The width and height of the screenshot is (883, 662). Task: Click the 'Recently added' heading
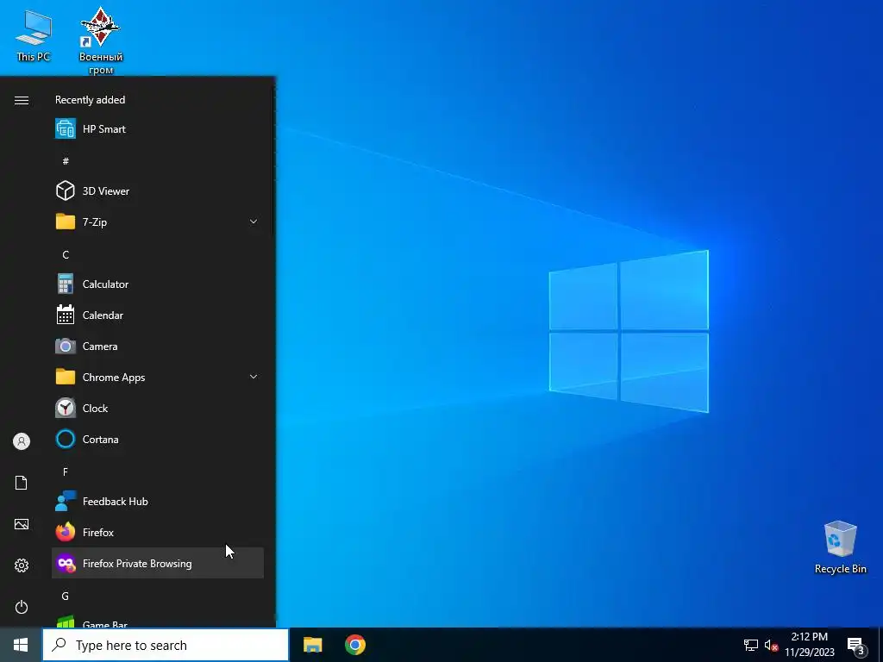(x=90, y=100)
